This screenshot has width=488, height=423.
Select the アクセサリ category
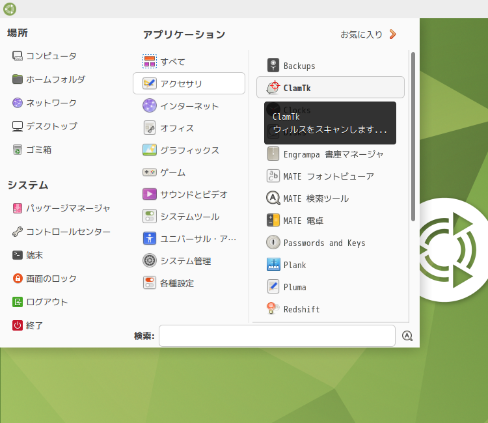coord(189,83)
